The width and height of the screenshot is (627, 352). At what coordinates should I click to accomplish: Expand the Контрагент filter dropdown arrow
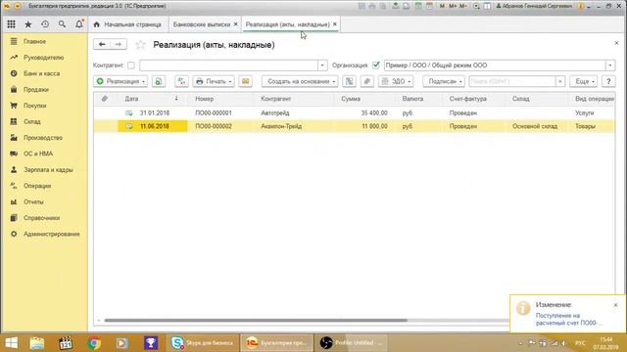pos(322,66)
